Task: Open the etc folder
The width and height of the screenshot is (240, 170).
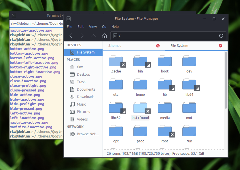Action: coord(116,87)
